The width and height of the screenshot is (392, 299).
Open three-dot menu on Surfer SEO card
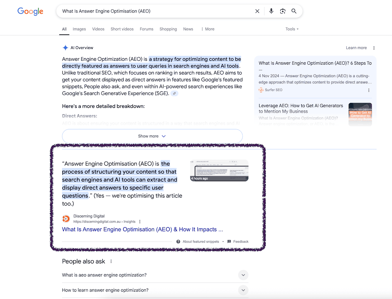(x=369, y=90)
